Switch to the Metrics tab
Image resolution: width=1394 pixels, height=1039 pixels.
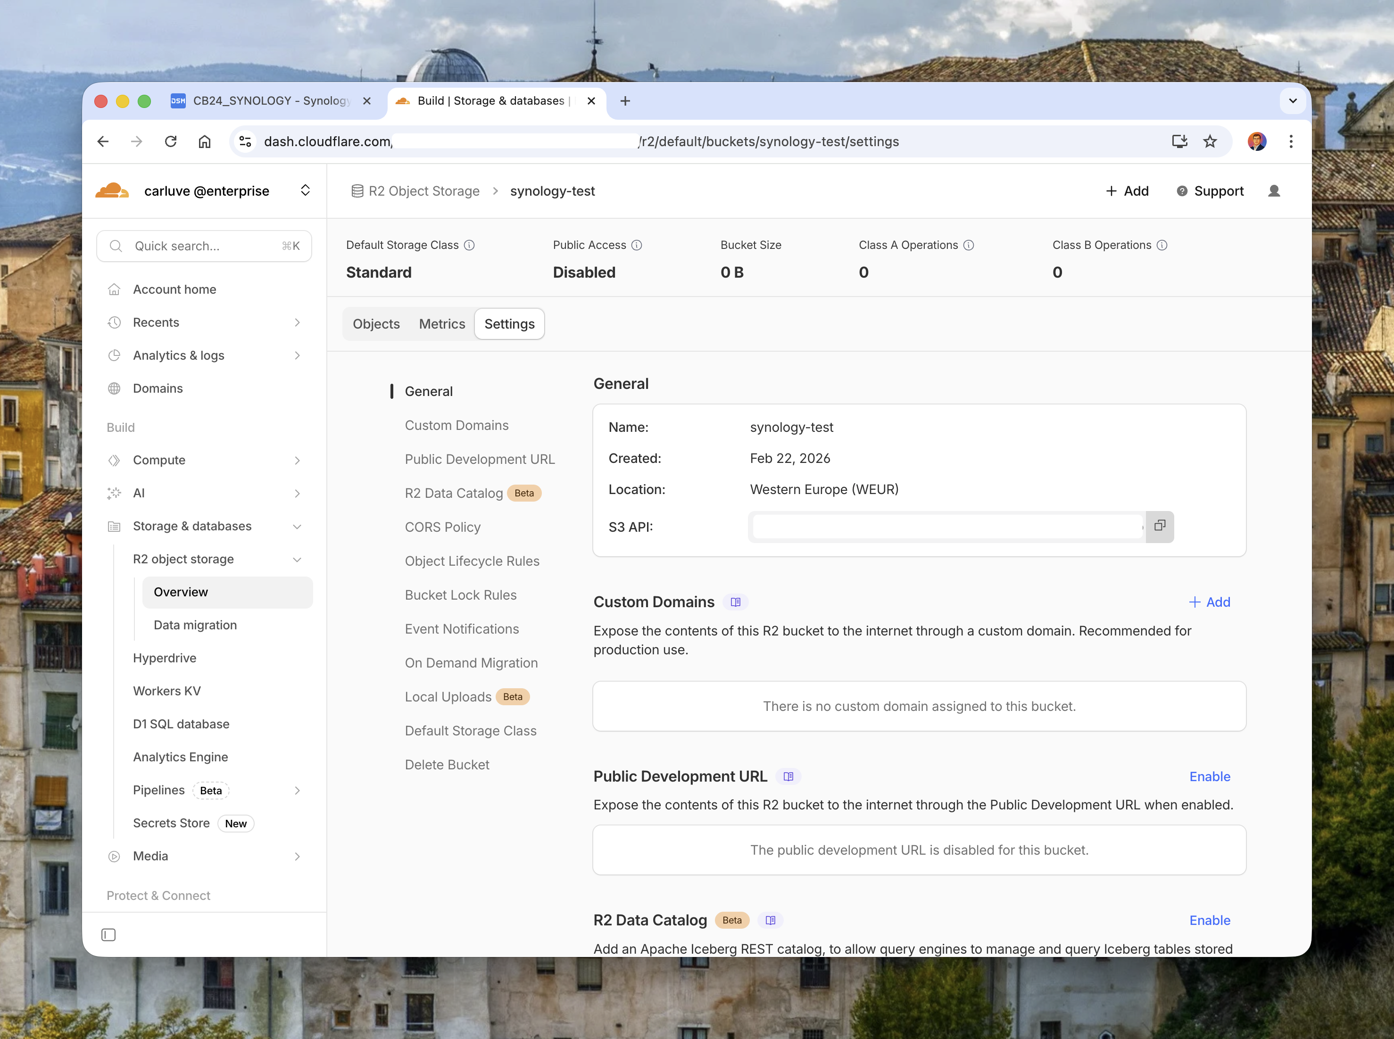pos(441,323)
